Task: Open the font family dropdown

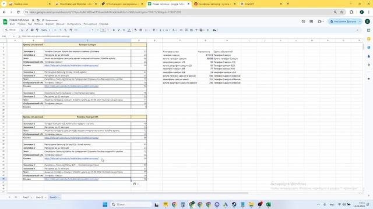Action: click(84, 30)
